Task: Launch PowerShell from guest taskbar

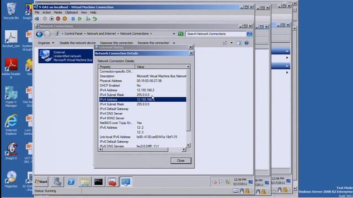Action: click(x=71, y=182)
